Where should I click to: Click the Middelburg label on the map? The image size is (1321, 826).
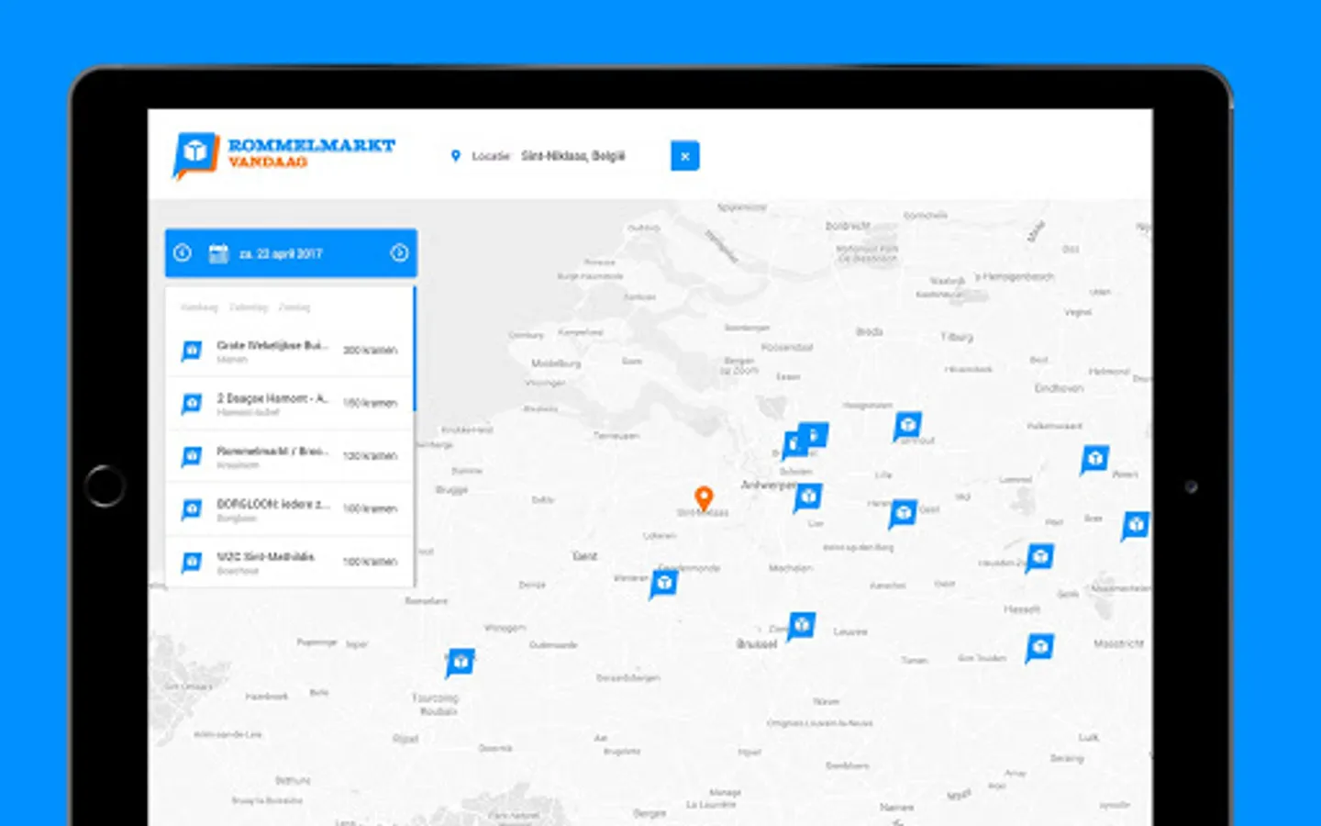[556, 363]
